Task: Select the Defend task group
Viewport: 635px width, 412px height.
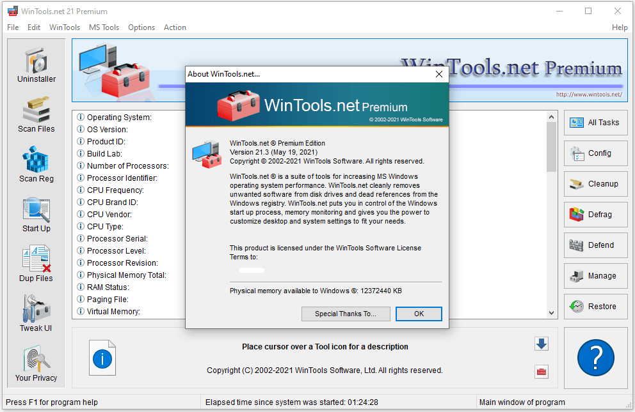Action: (596, 245)
